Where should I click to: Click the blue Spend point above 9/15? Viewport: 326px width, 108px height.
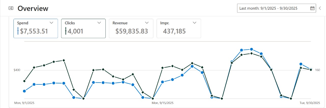coord(162,82)
